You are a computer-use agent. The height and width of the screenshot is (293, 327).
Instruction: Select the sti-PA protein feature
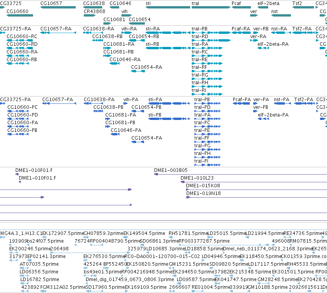point(169,103)
